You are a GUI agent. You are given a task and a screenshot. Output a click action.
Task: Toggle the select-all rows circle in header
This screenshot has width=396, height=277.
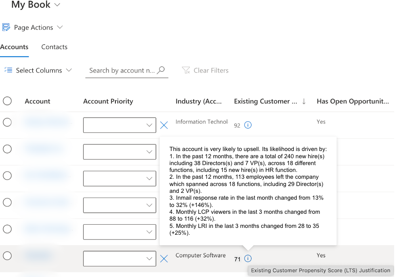(7, 101)
